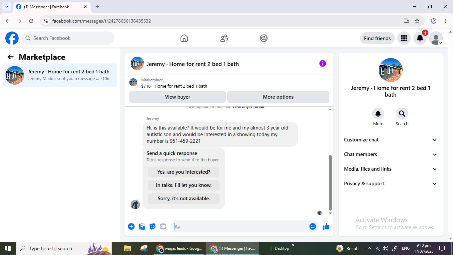Open the volume icon in system tray
The height and width of the screenshot is (255, 453).
click(385, 248)
